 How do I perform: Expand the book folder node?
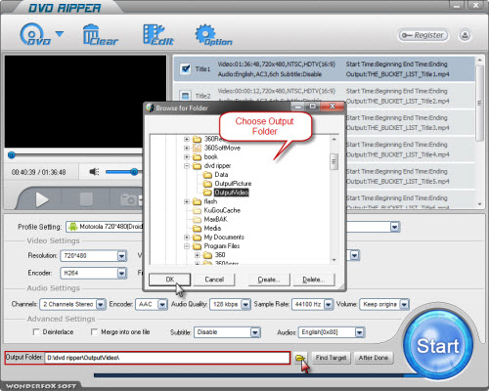[187, 157]
